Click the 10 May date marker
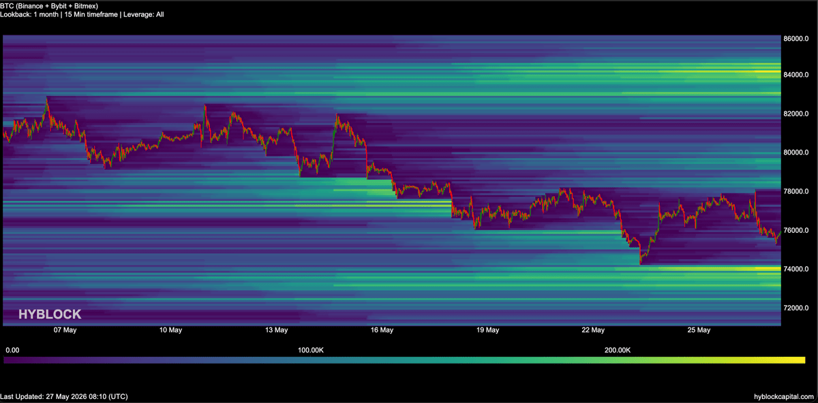 tap(170, 330)
